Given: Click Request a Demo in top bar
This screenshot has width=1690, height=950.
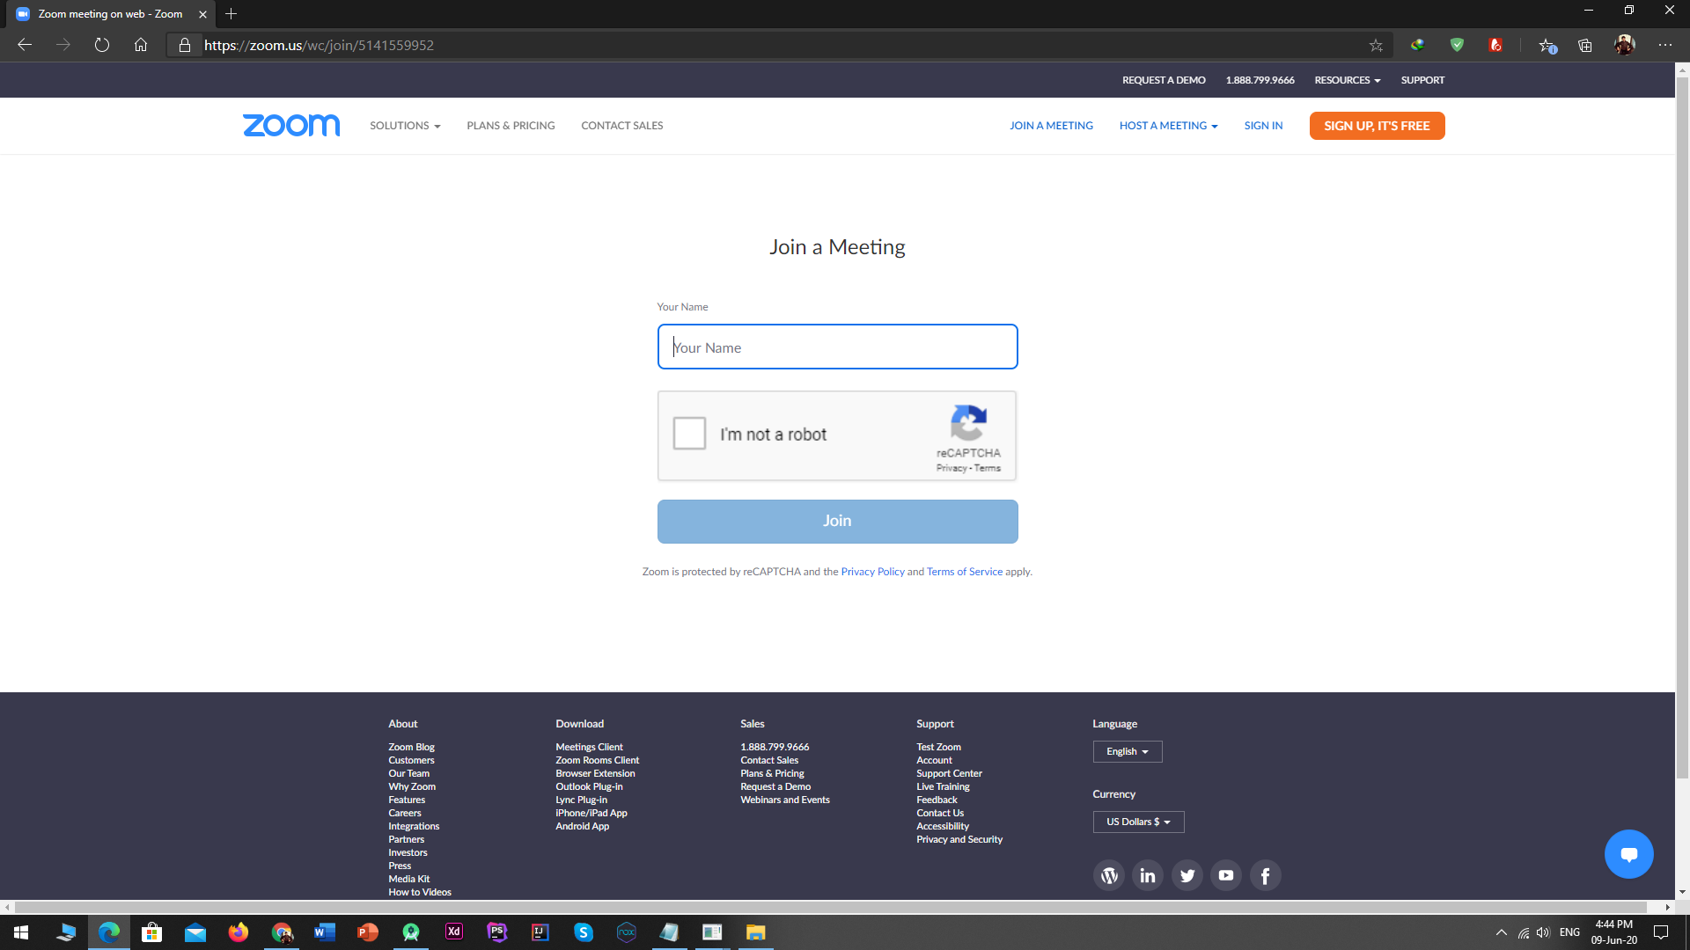Looking at the screenshot, I should coord(1164,80).
